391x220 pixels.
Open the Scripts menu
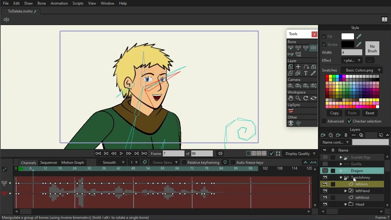tap(78, 3)
